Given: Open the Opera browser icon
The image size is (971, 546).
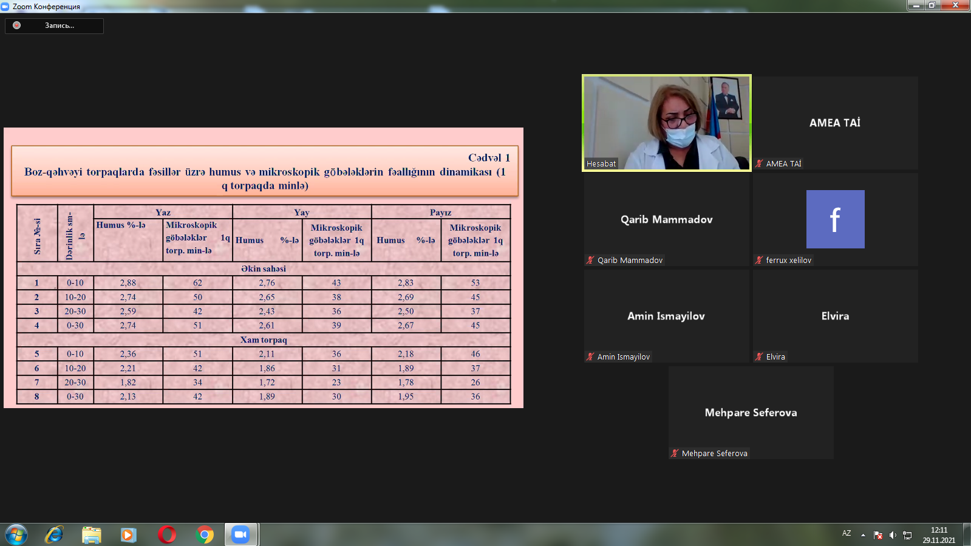Looking at the screenshot, I should click(x=167, y=534).
